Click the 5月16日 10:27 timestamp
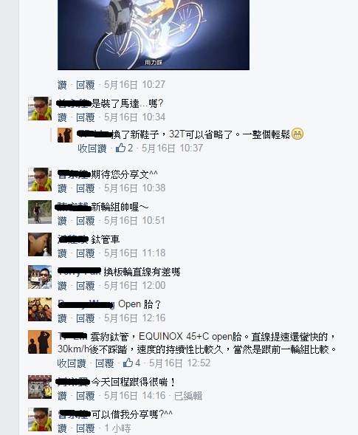 point(134,85)
